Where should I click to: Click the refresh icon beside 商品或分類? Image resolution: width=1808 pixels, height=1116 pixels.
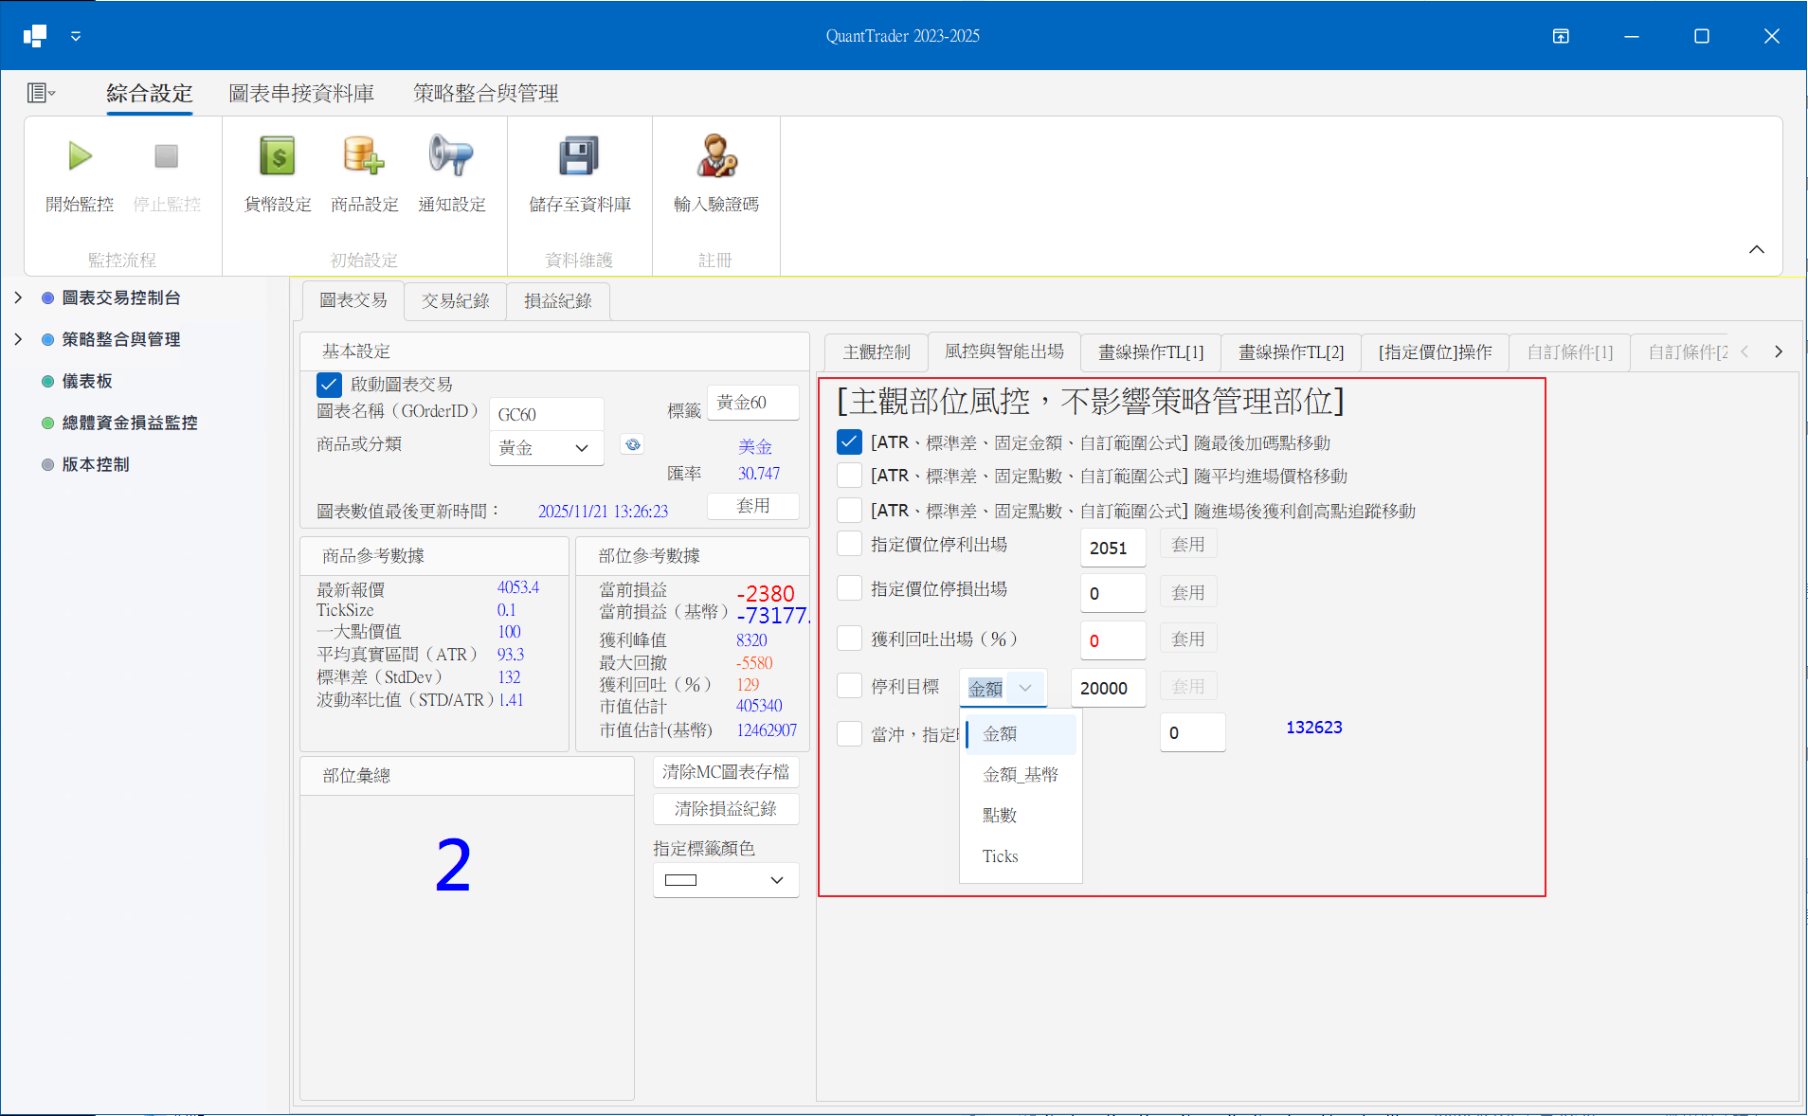tap(631, 443)
